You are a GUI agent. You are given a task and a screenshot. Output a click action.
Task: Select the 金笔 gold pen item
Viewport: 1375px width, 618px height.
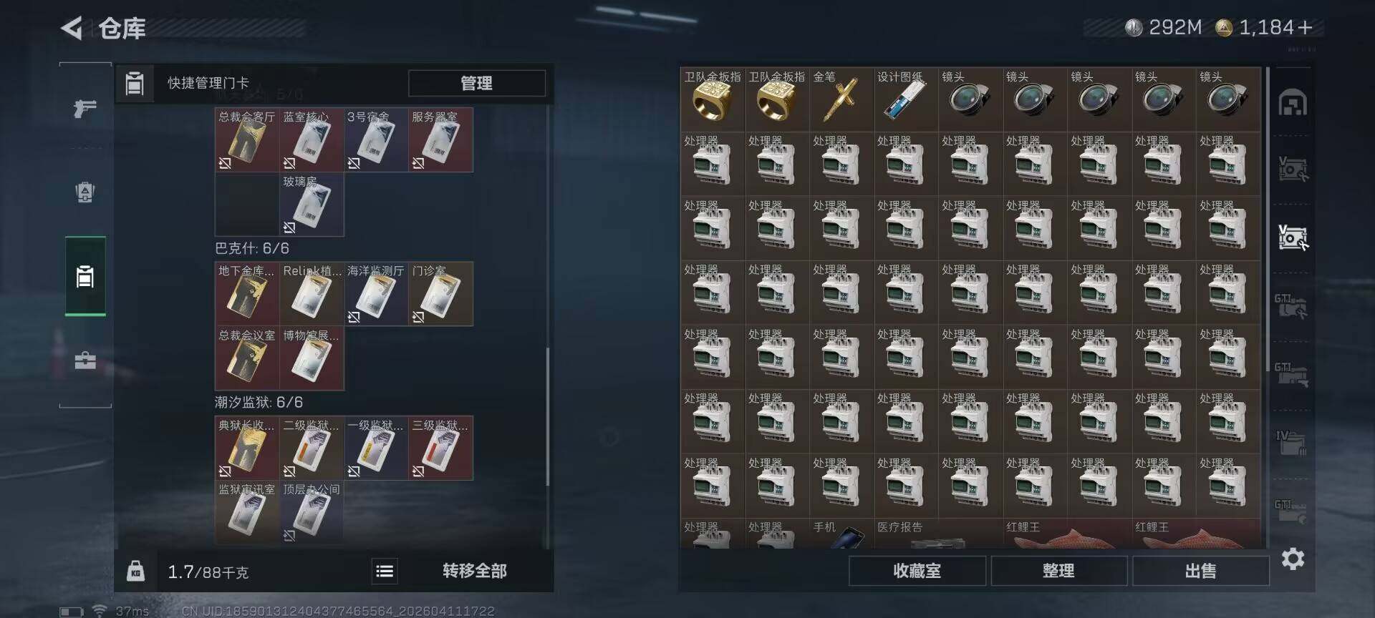(841, 99)
